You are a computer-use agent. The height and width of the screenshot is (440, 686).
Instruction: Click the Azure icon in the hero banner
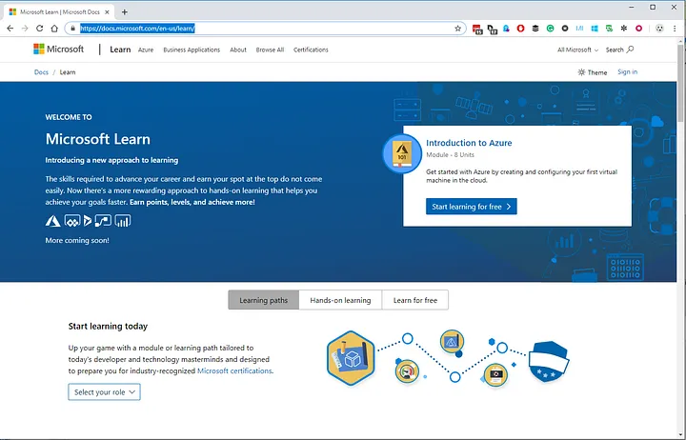53,221
